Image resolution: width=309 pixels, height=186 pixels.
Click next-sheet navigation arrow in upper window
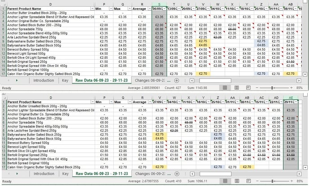[x=17, y=80]
